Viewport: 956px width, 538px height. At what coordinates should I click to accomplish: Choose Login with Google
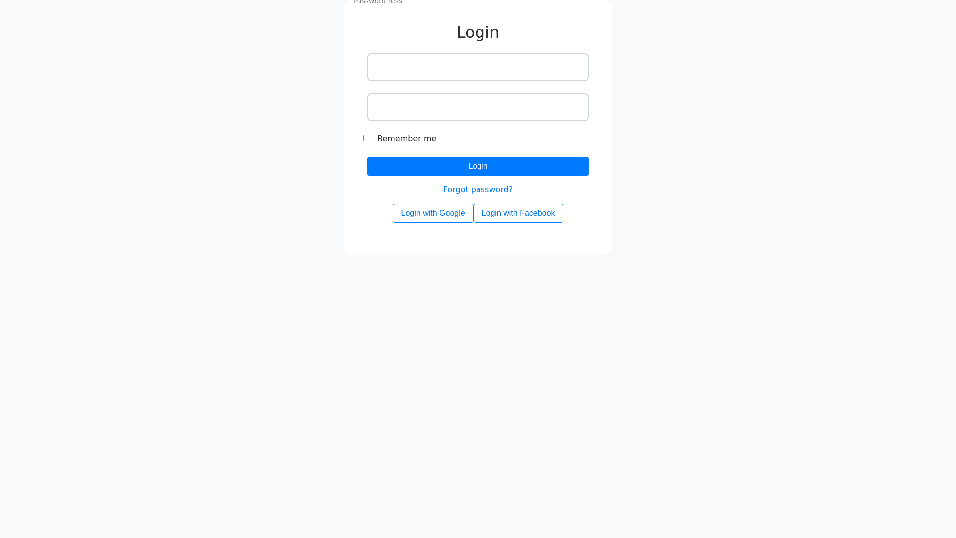pyautogui.click(x=433, y=213)
